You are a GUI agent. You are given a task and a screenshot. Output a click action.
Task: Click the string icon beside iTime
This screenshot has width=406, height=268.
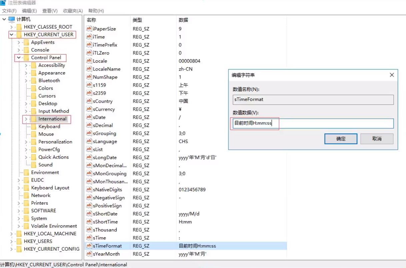click(x=89, y=37)
